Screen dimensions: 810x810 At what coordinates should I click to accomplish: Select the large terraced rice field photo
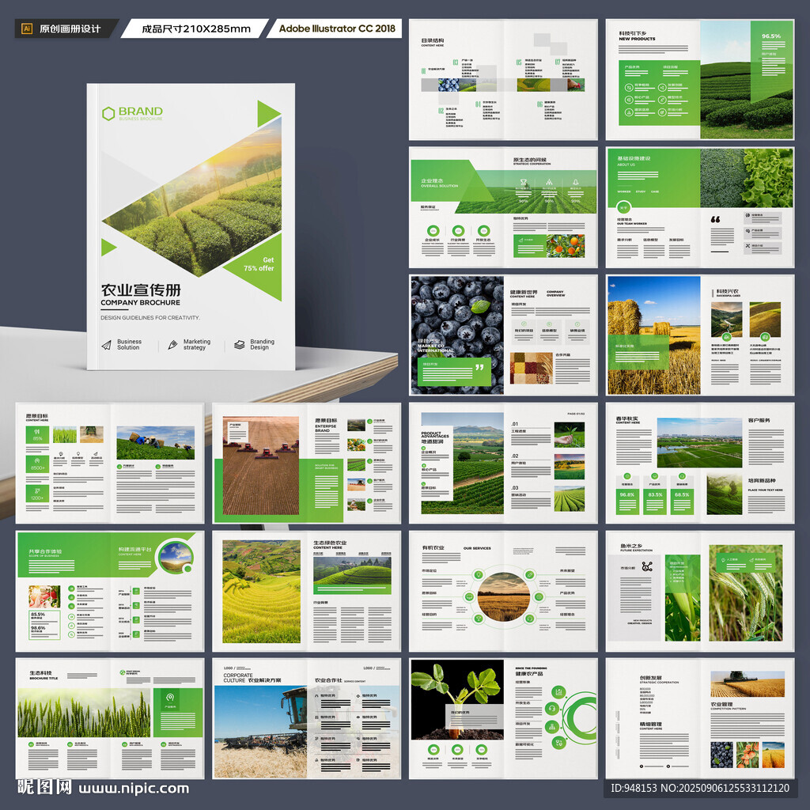(x=261, y=592)
